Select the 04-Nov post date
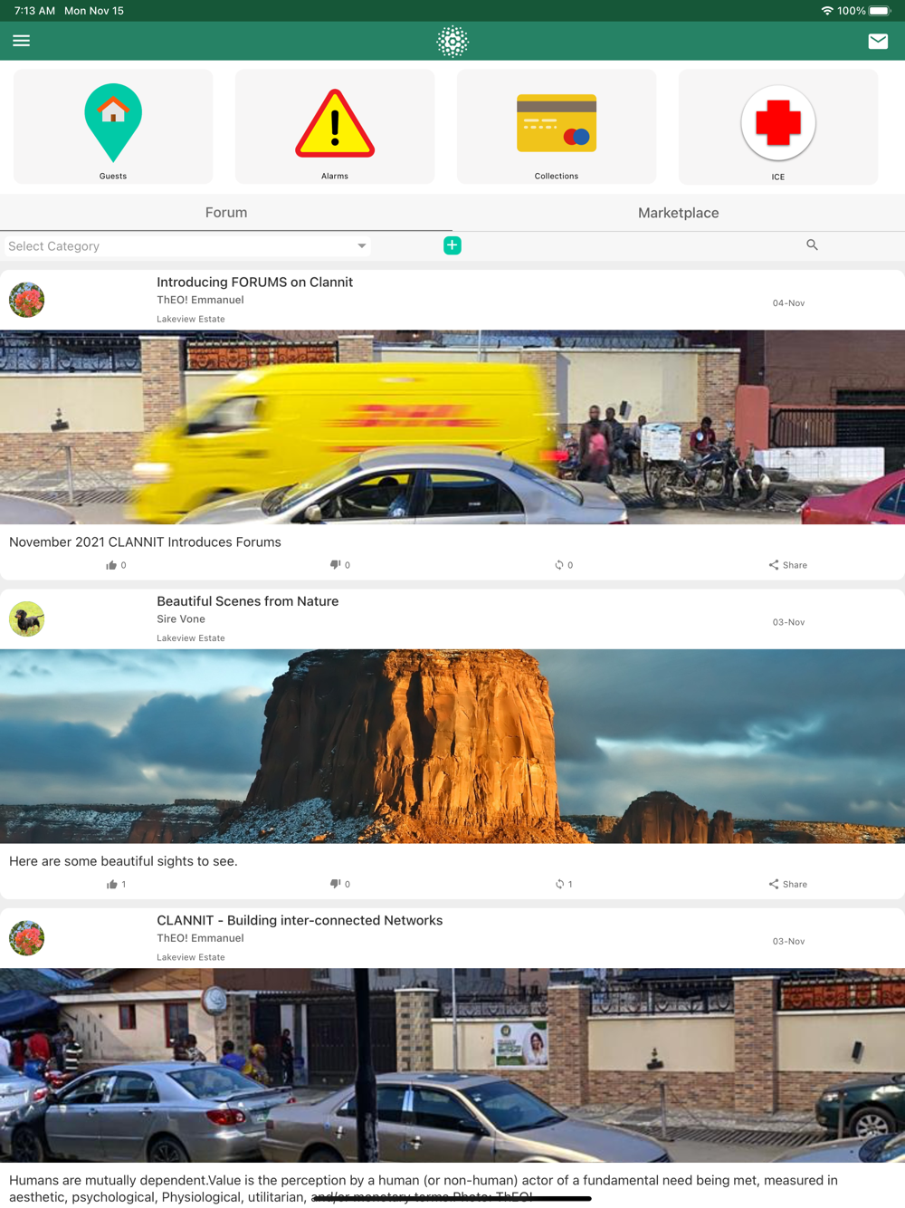The image size is (905, 1208). pos(788,303)
